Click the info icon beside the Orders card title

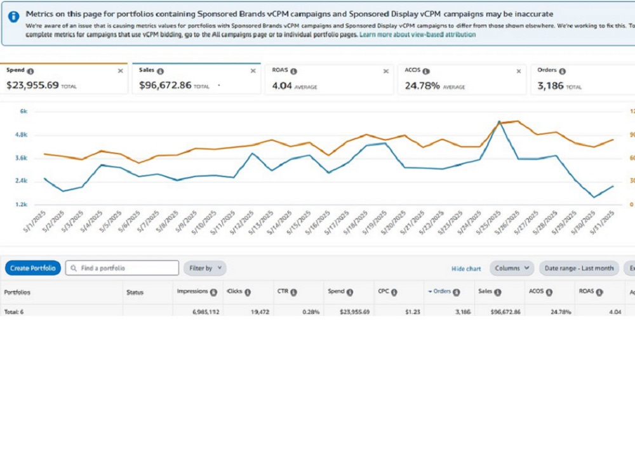pyautogui.click(x=562, y=71)
